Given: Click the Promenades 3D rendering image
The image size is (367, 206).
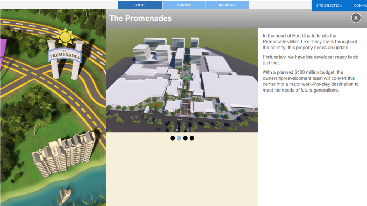Looking at the screenshot, I should pos(182,80).
